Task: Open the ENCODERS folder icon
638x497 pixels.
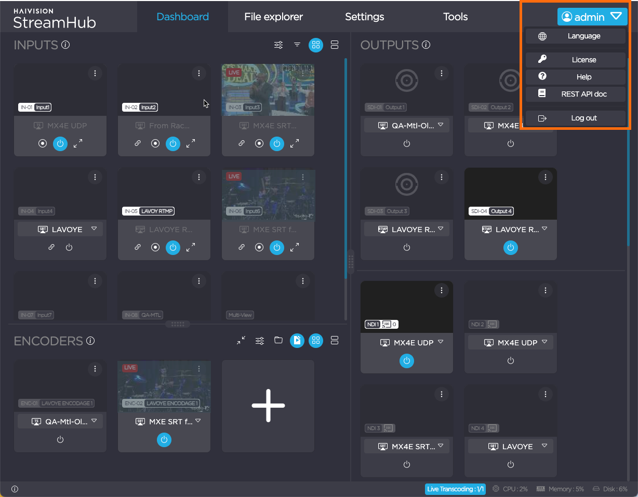Action: (278, 341)
